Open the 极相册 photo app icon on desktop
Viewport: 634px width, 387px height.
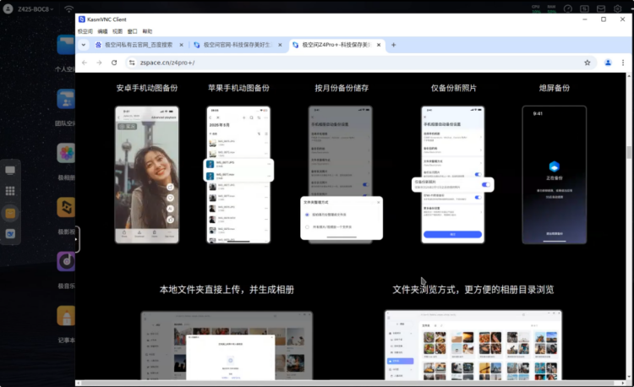point(66,153)
